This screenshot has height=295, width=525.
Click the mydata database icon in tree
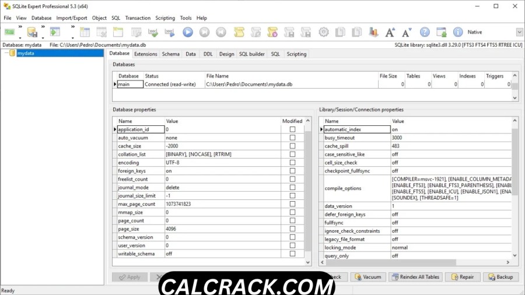[12, 53]
